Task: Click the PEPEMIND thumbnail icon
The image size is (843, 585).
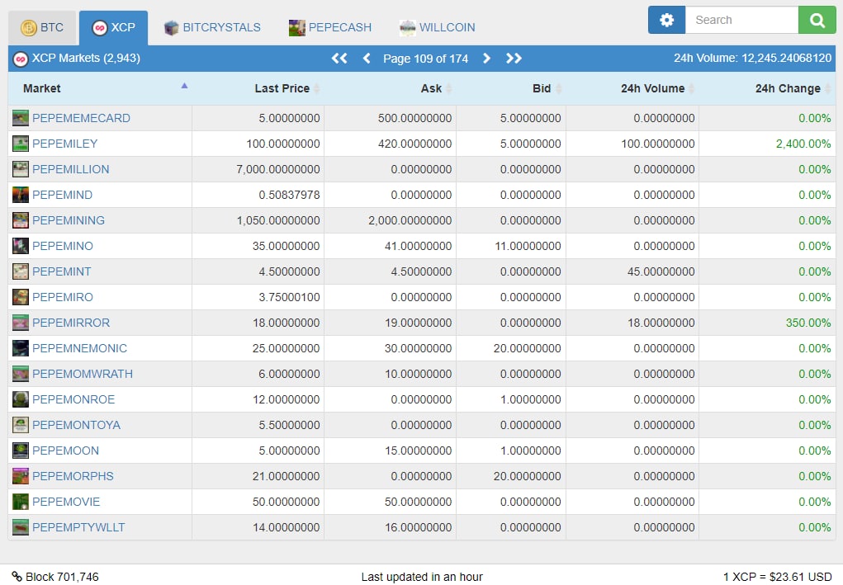Action: 21,195
